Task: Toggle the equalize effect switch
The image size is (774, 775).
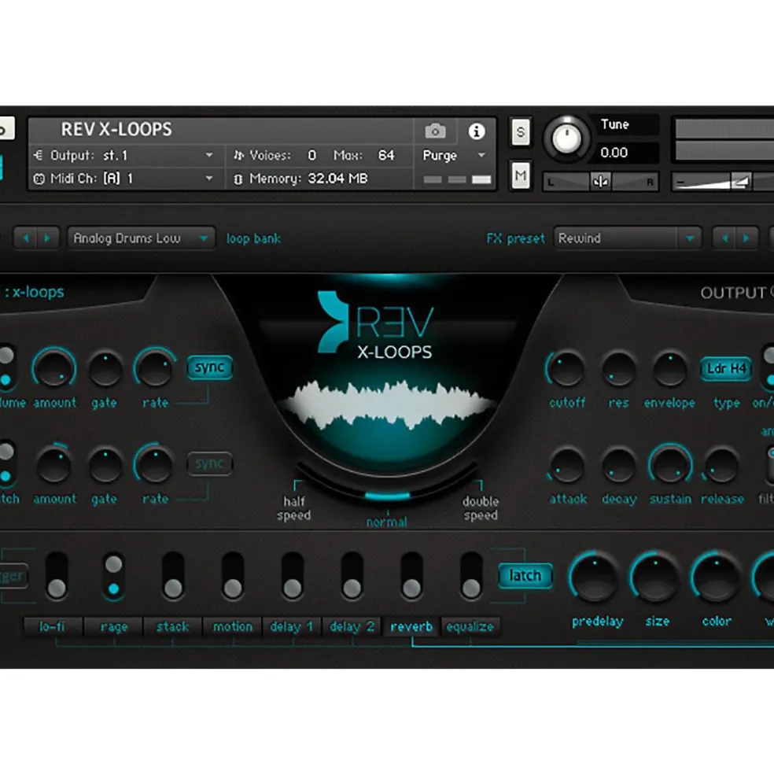Action: (471, 576)
